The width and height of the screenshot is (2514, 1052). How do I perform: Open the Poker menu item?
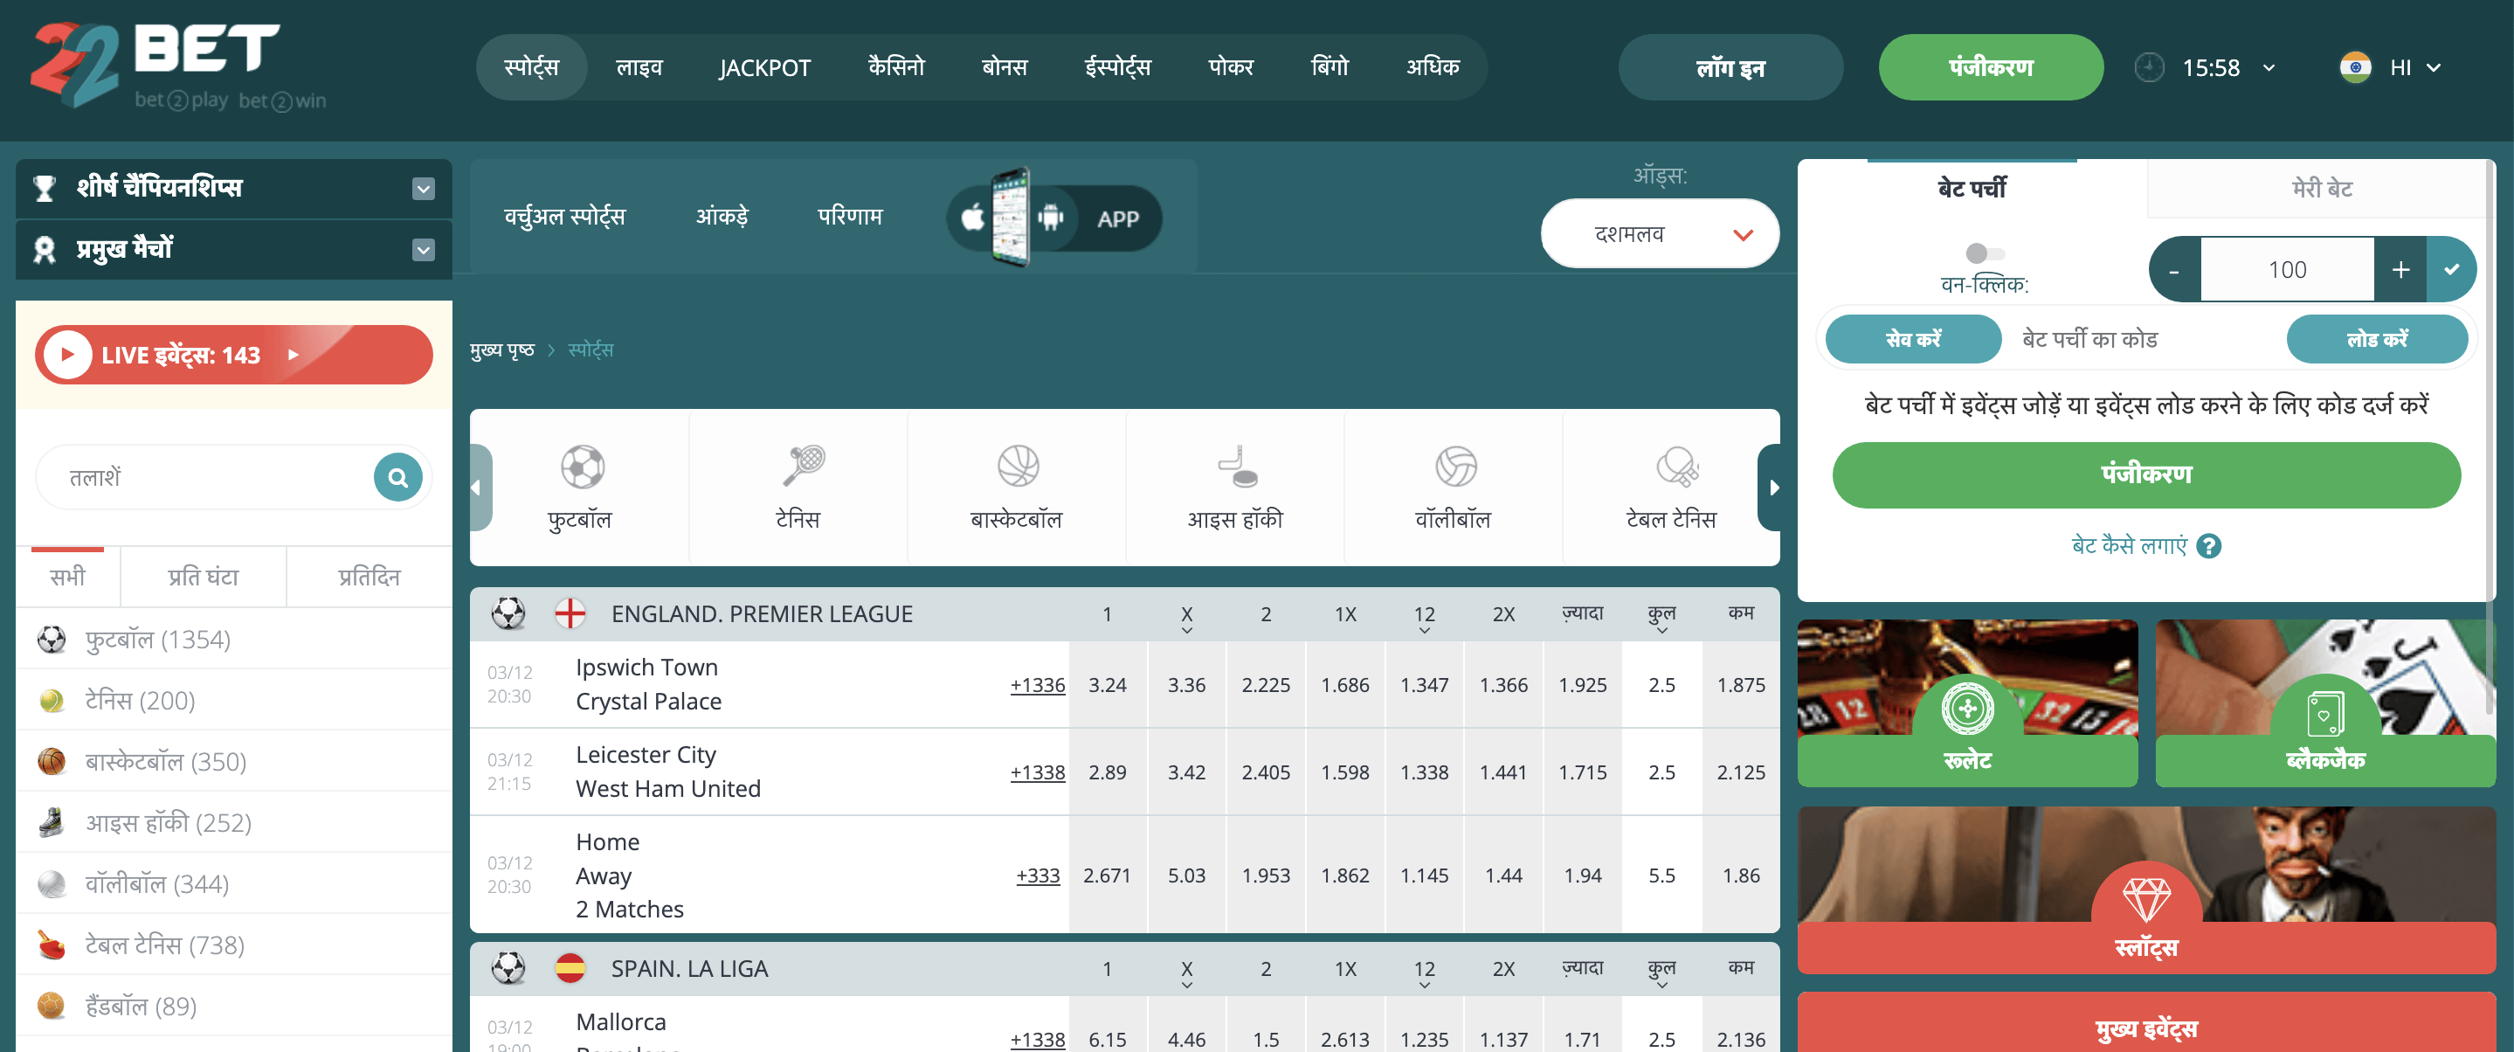(1231, 67)
